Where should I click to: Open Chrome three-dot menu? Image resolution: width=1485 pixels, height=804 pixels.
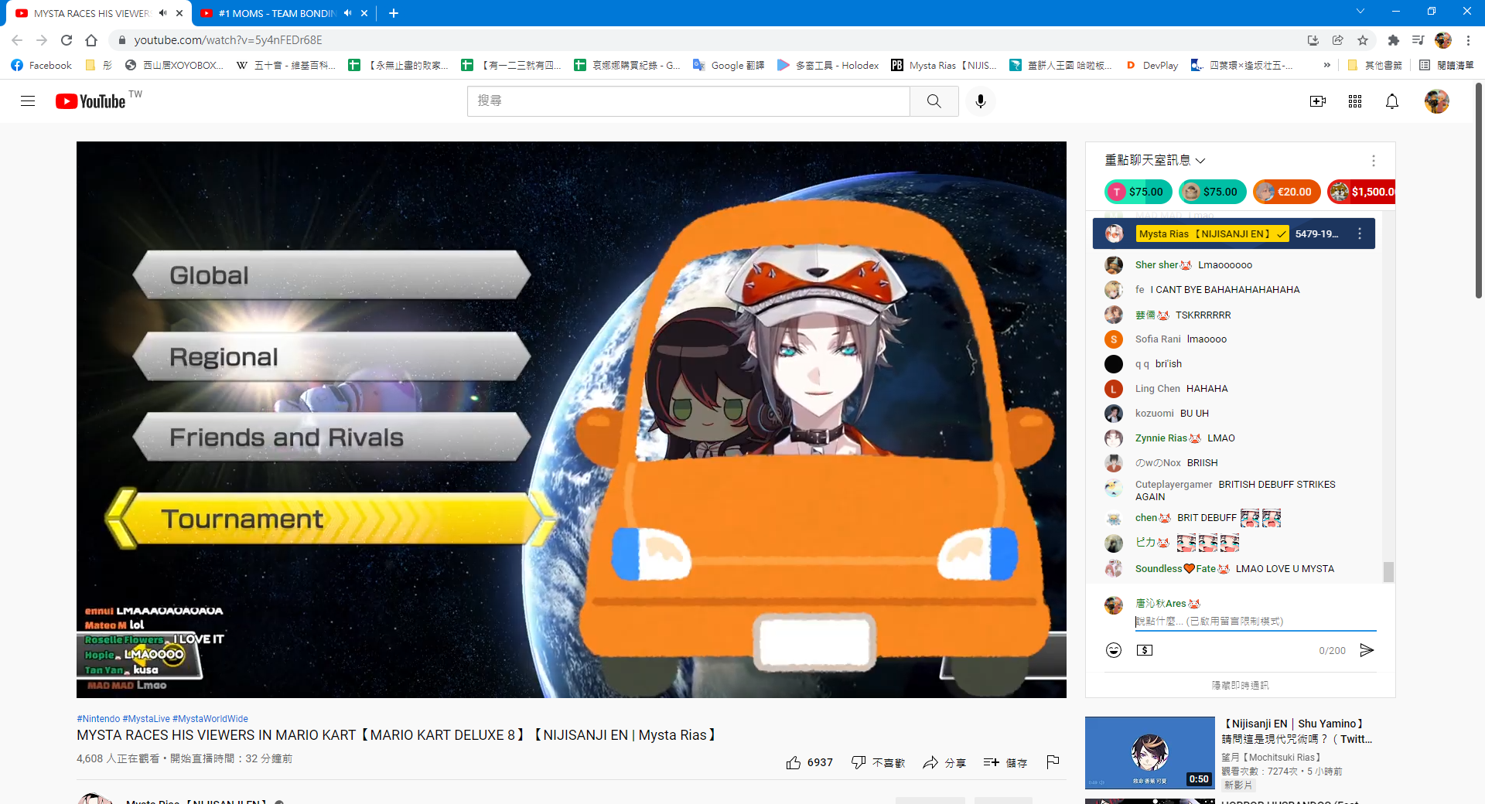coord(1468,40)
